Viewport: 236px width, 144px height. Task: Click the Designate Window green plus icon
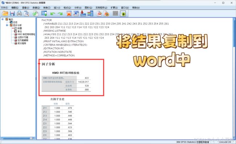point(123,14)
